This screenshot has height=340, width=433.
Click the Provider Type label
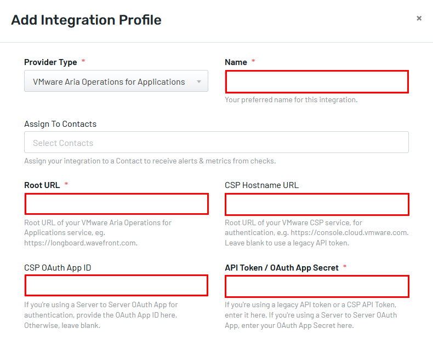pyautogui.click(x=50, y=62)
